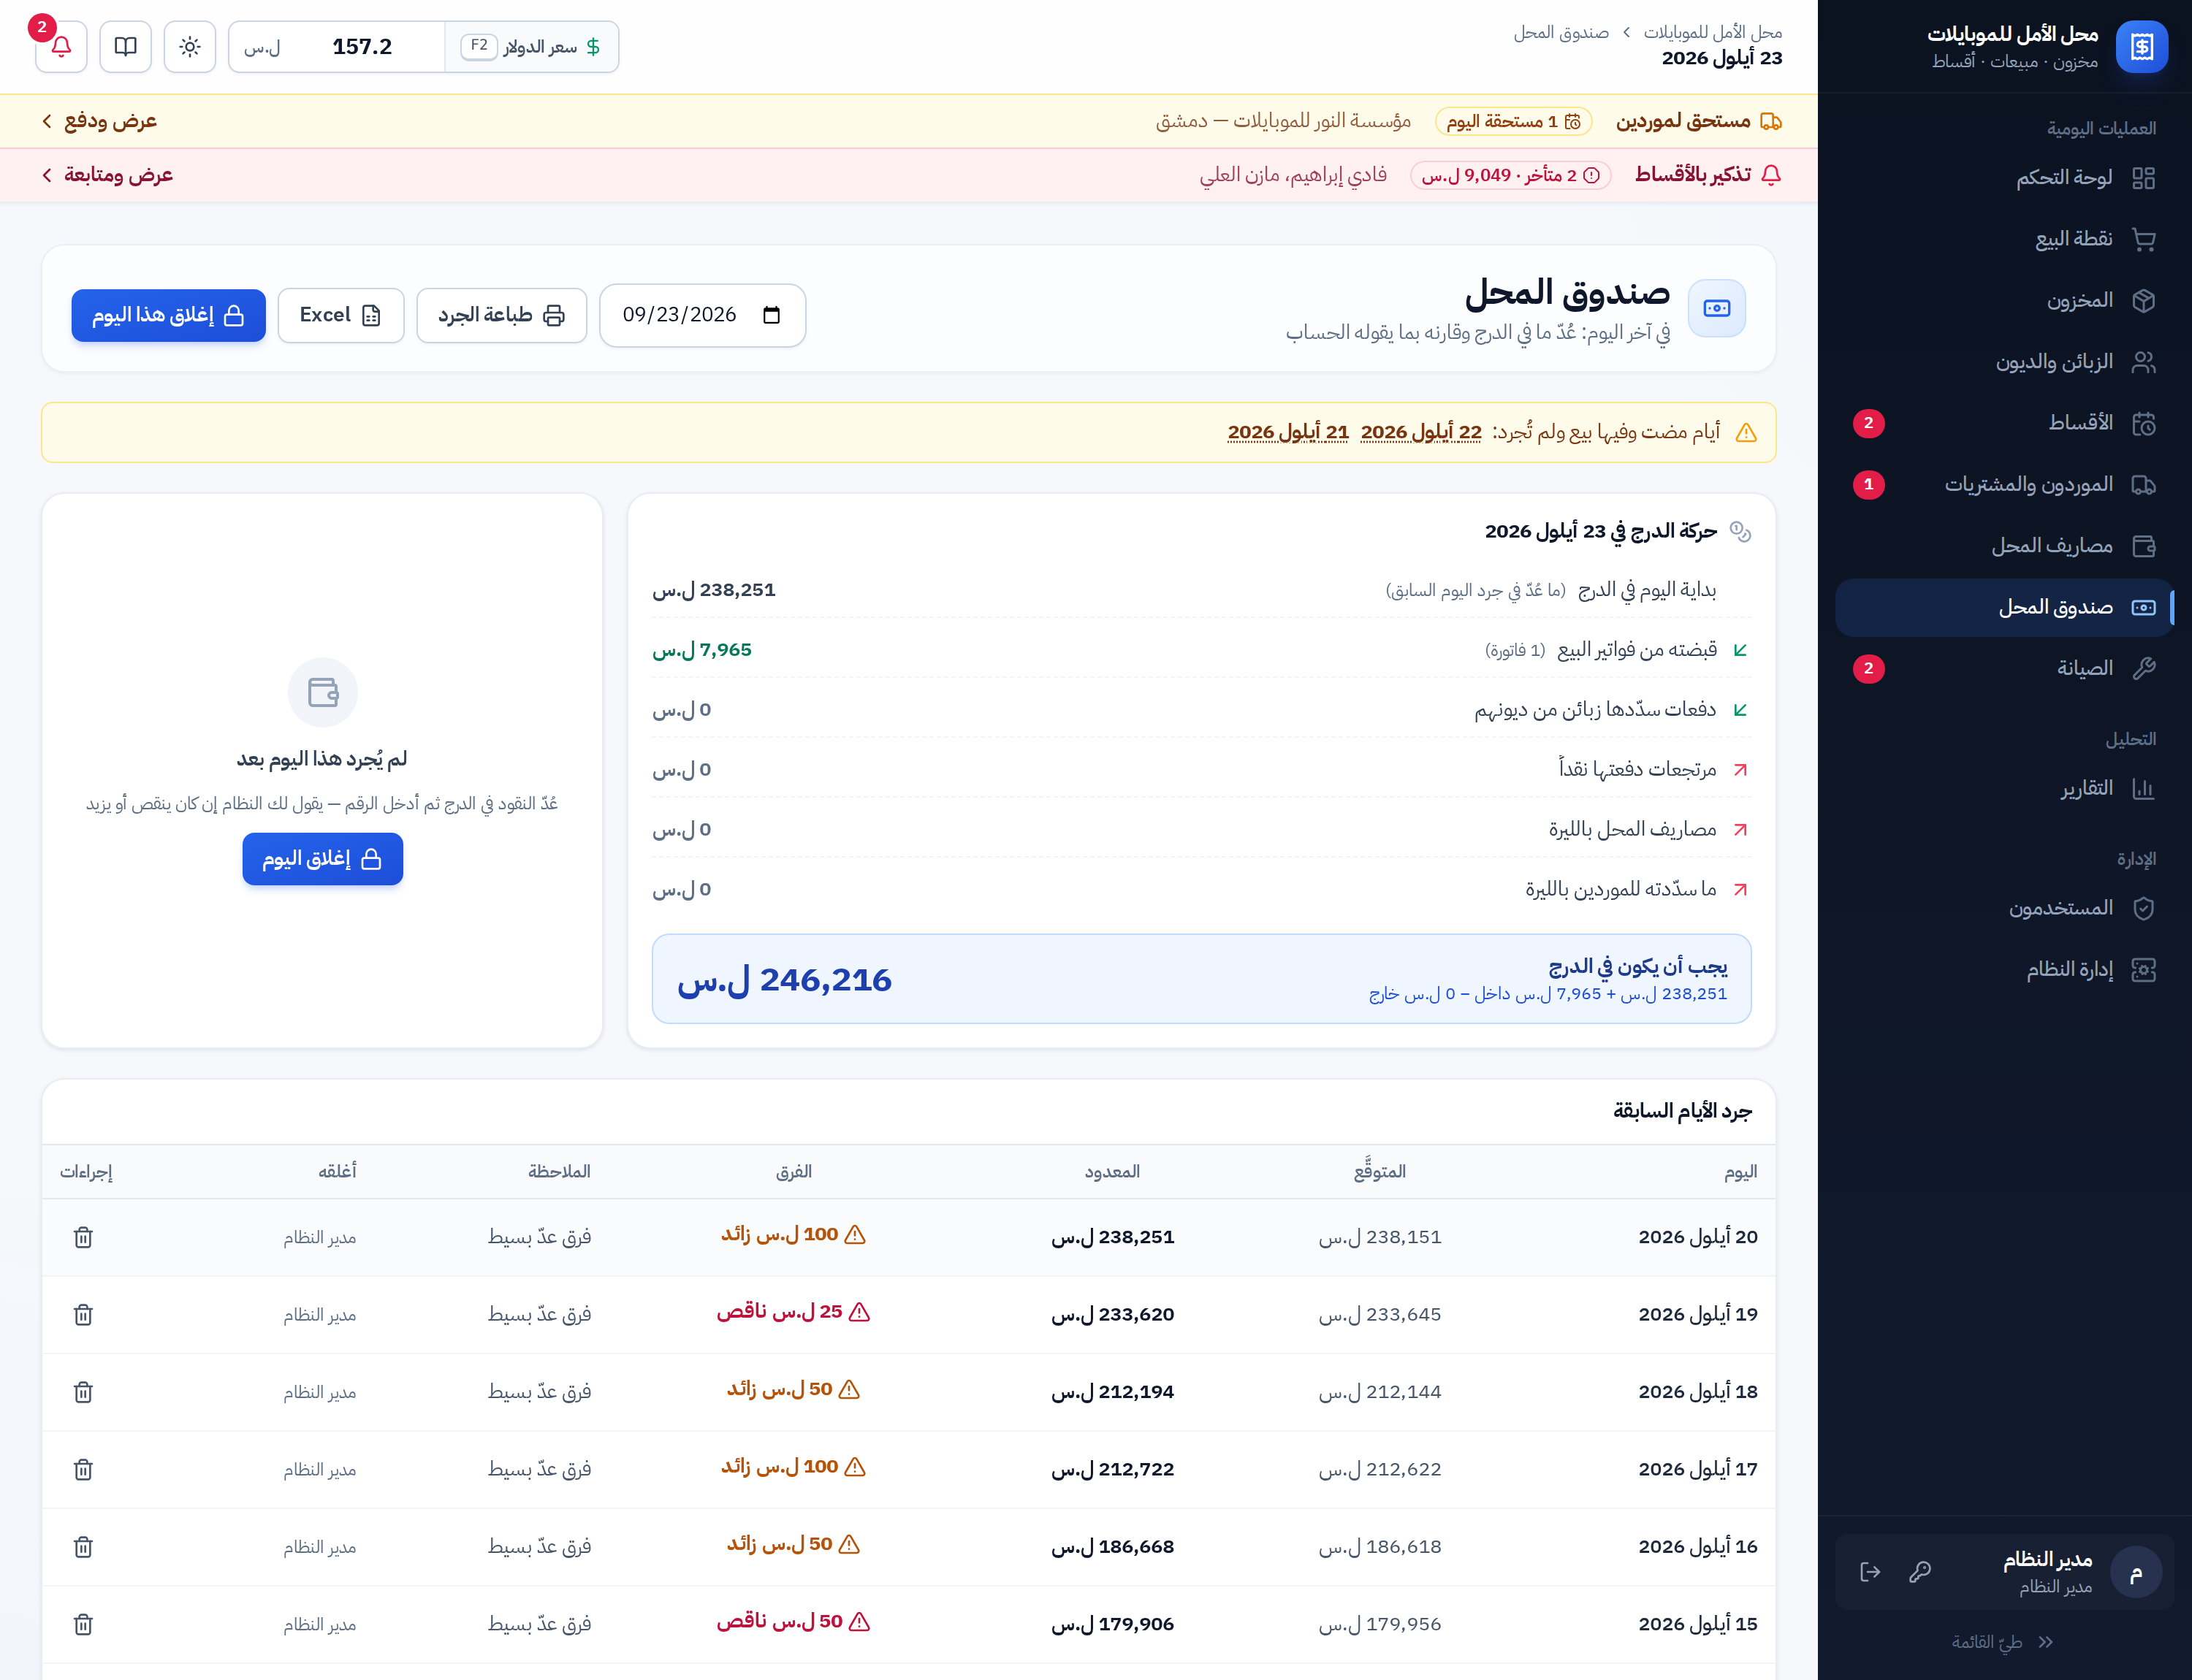This screenshot has height=1680, width=2192.
Task: Open the user guide book icon
Action: 125,47
